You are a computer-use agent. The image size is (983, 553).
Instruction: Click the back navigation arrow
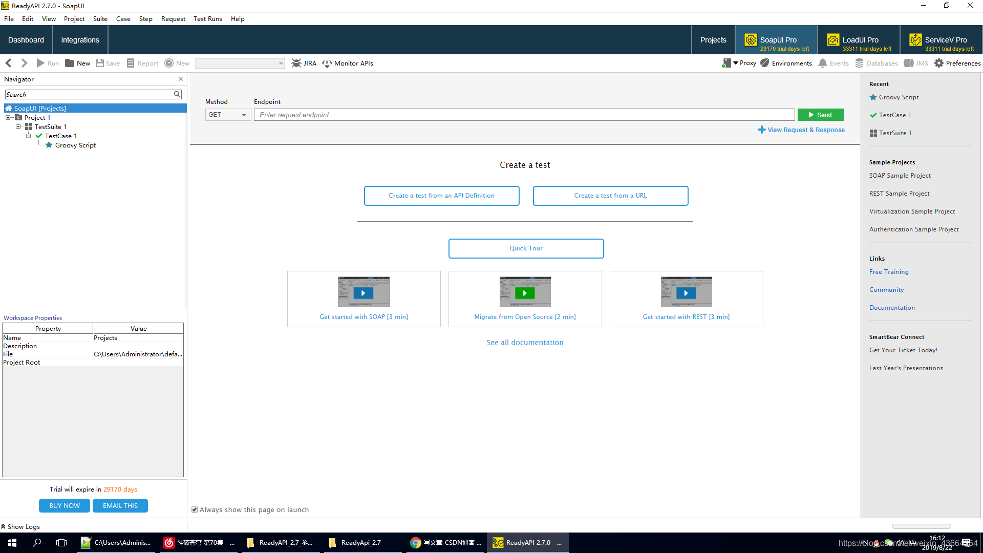click(9, 63)
